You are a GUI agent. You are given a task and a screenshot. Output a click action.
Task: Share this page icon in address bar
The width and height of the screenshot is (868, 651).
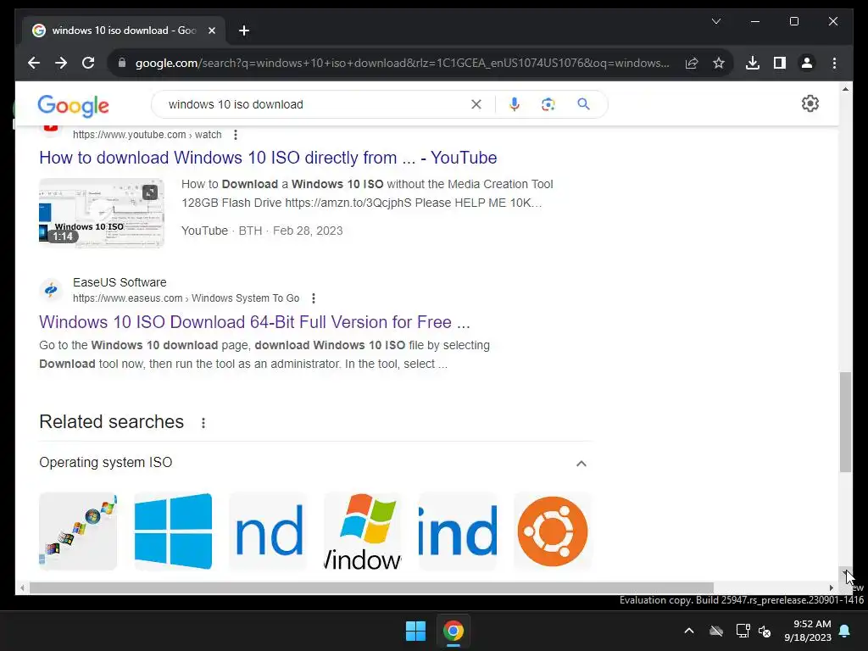coord(692,63)
